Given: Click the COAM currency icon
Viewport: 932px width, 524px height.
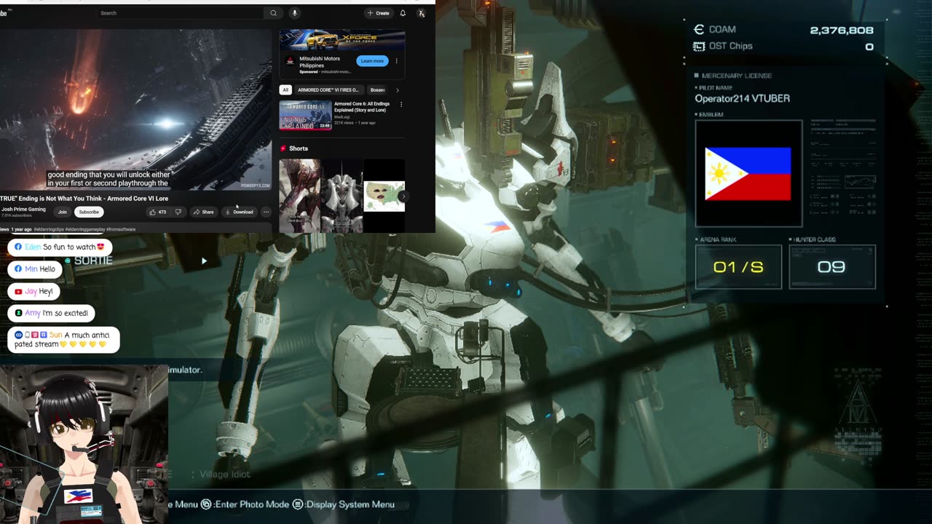Looking at the screenshot, I should coord(699,29).
